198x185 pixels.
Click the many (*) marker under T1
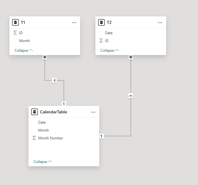pyautogui.click(x=45, y=57)
